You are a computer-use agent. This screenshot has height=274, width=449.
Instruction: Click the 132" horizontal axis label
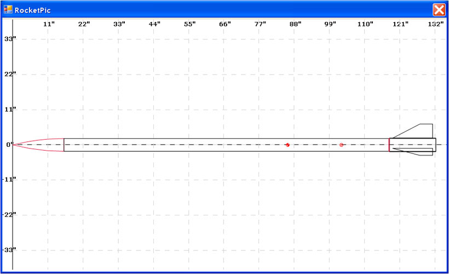(x=435, y=24)
